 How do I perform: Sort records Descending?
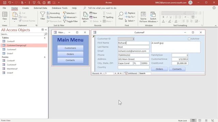click(x=54, y=17)
